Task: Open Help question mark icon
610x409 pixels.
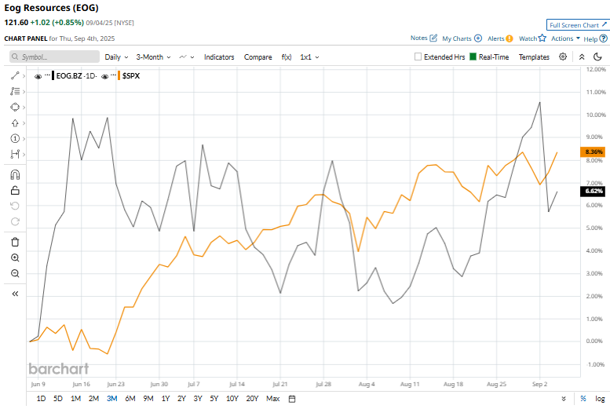Action: point(604,38)
